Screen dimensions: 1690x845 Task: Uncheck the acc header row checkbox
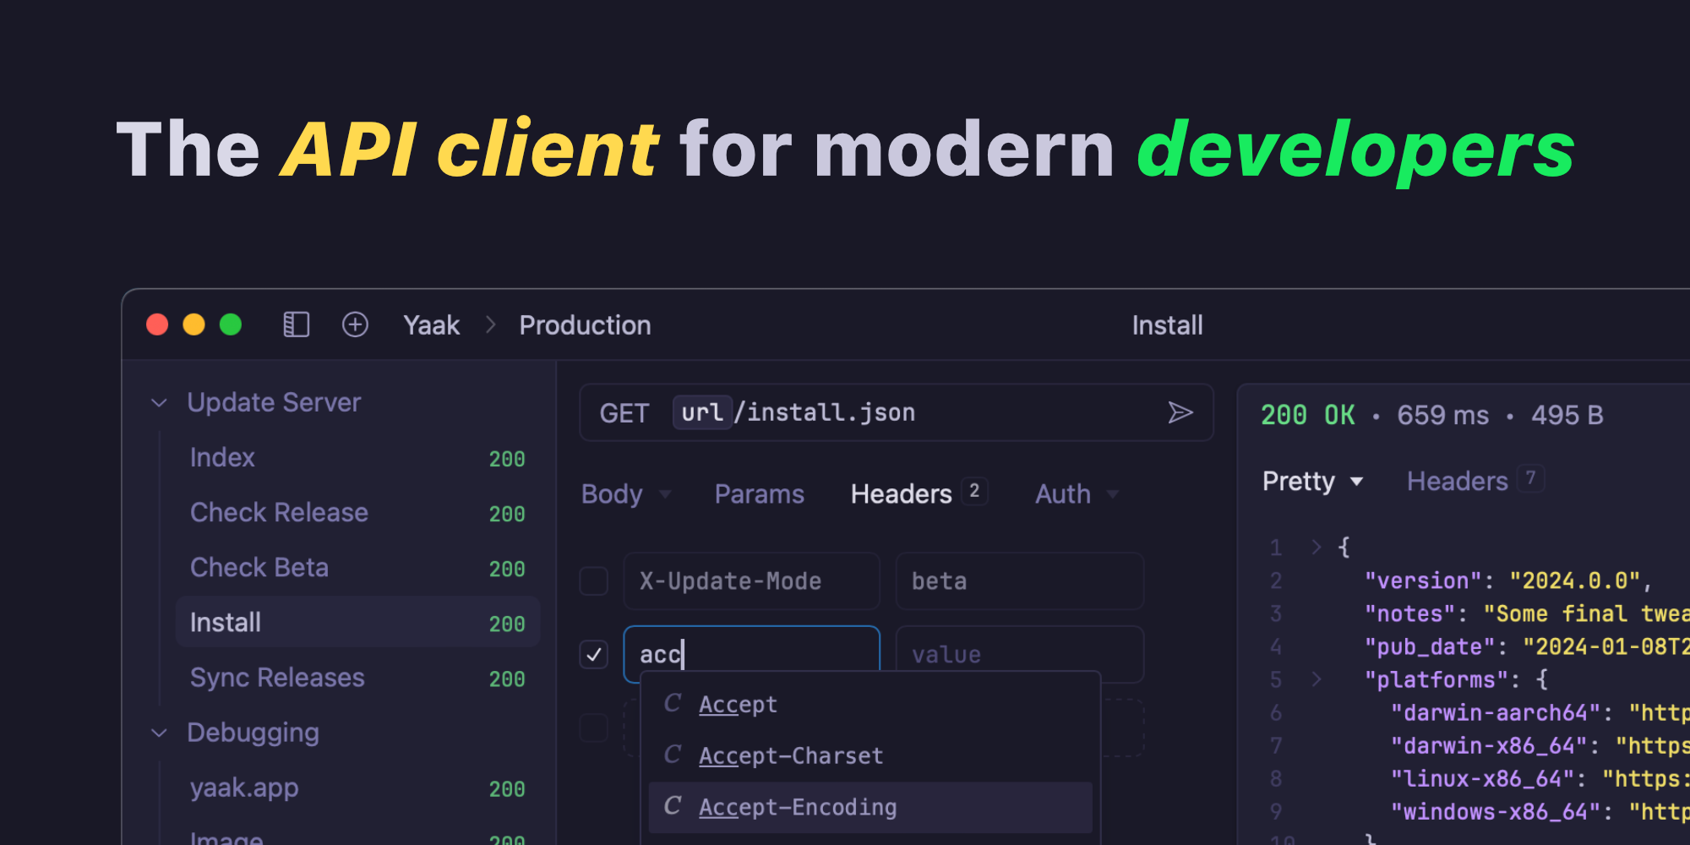click(x=593, y=654)
